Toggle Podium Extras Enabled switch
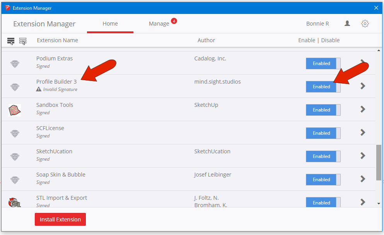384x235 pixels. click(323, 63)
